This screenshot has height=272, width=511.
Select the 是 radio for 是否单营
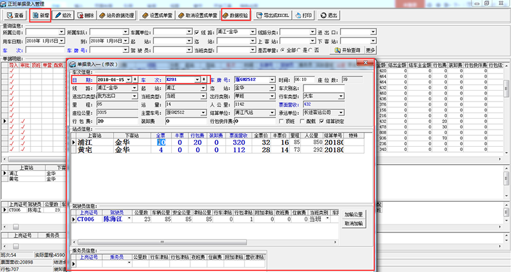(x=298, y=50)
